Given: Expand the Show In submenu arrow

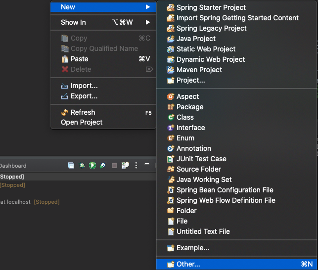Looking at the screenshot, I should [148, 22].
